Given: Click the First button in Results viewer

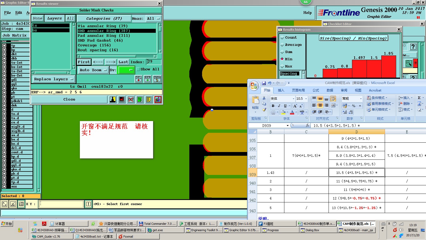Looking at the screenshot, I should coord(84,62).
